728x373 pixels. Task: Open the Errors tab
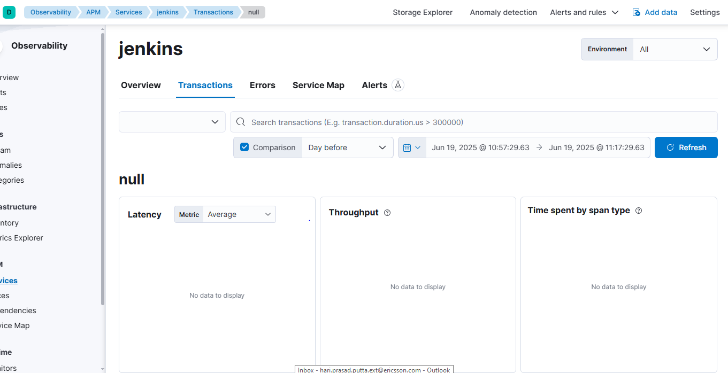(x=263, y=85)
